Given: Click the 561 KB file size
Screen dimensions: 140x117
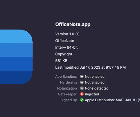Looking at the screenshot, I should click(x=61, y=61).
